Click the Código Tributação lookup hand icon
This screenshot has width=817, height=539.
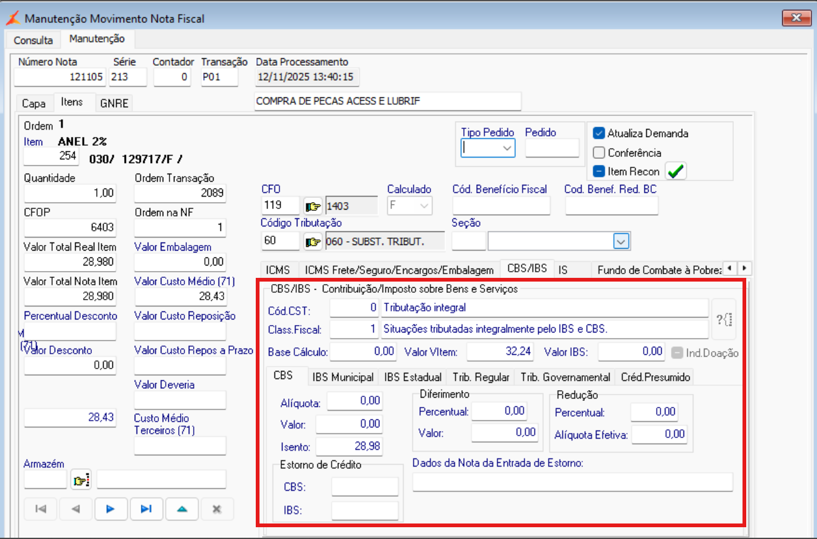tap(313, 241)
